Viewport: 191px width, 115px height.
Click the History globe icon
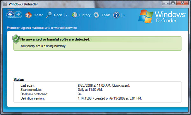(74, 15)
